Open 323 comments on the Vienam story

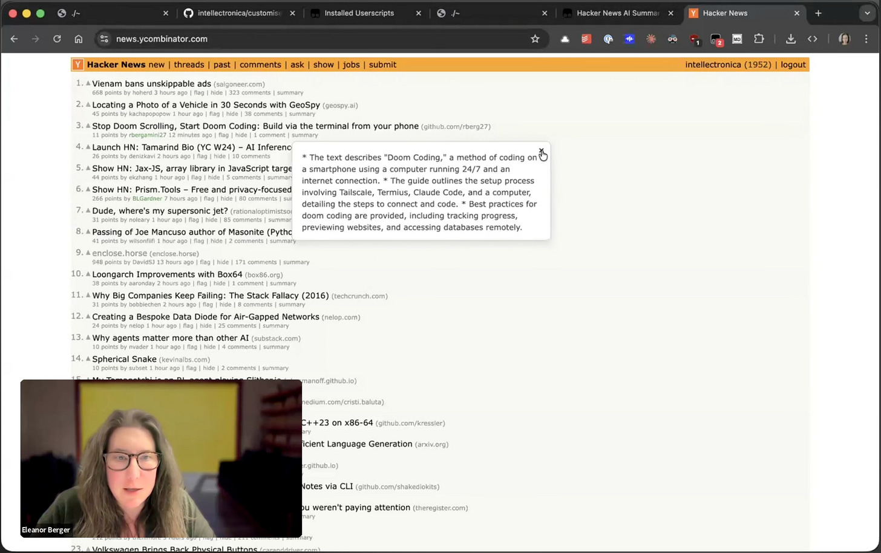(x=249, y=92)
